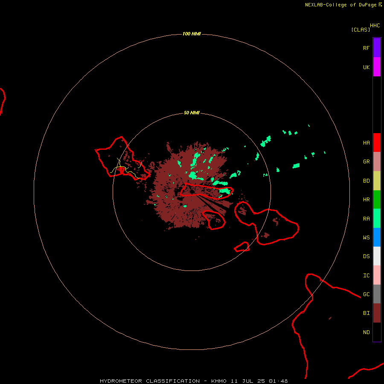Click the Hydrometeor Classification title caption

150,381
